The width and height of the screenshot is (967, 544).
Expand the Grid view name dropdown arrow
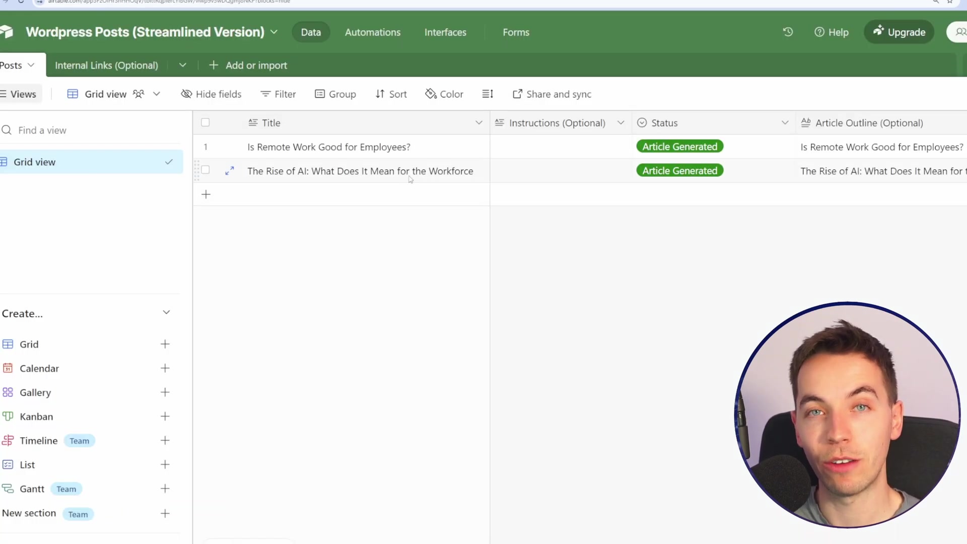pyautogui.click(x=157, y=94)
